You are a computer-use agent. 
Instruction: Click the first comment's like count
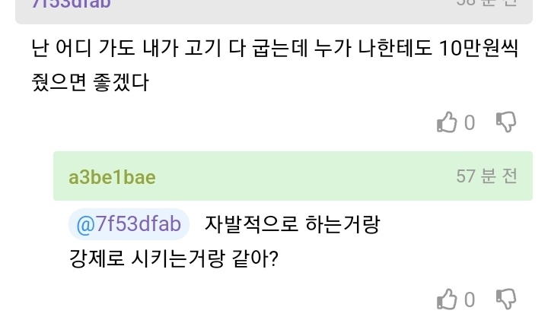[470, 122]
